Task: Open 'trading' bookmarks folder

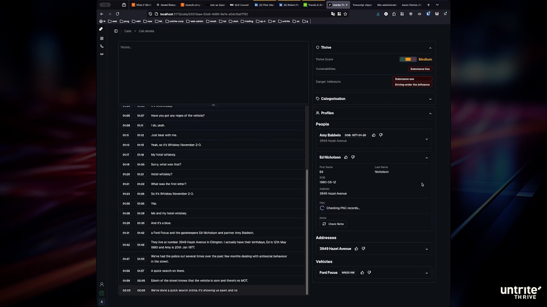Action: click(x=247, y=21)
